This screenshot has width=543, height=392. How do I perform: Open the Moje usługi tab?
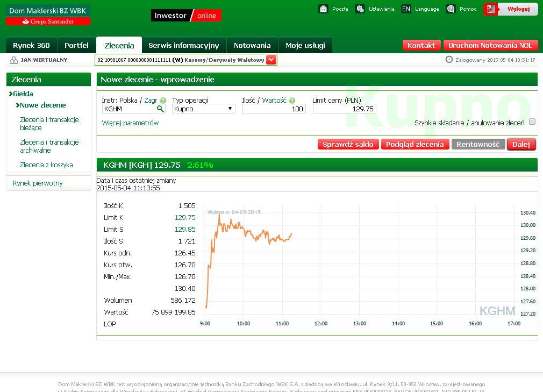click(x=305, y=45)
